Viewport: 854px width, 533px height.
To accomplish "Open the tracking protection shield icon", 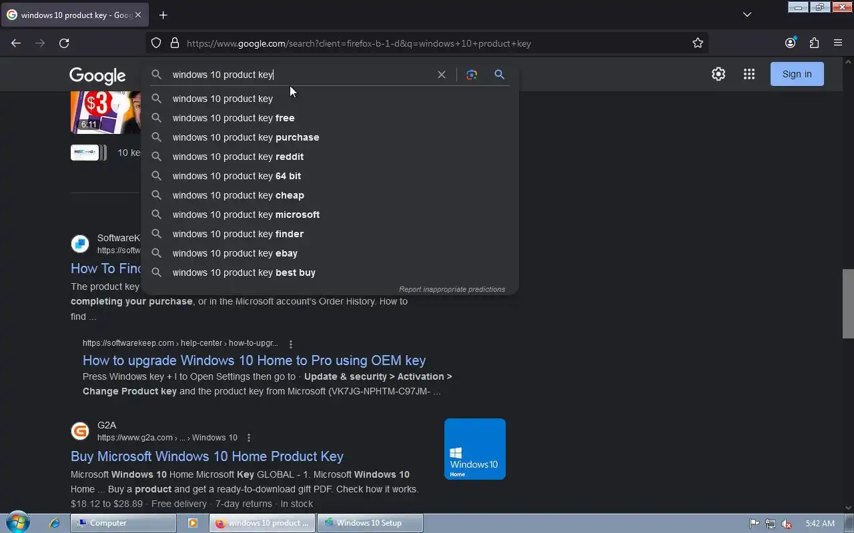I will click(x=156, y=43).
